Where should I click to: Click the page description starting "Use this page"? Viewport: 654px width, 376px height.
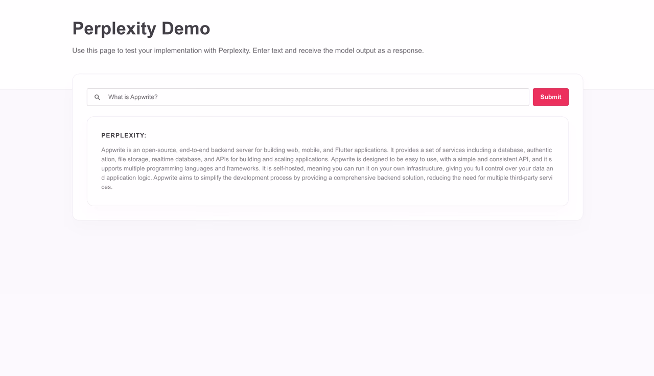pos(248,51)
